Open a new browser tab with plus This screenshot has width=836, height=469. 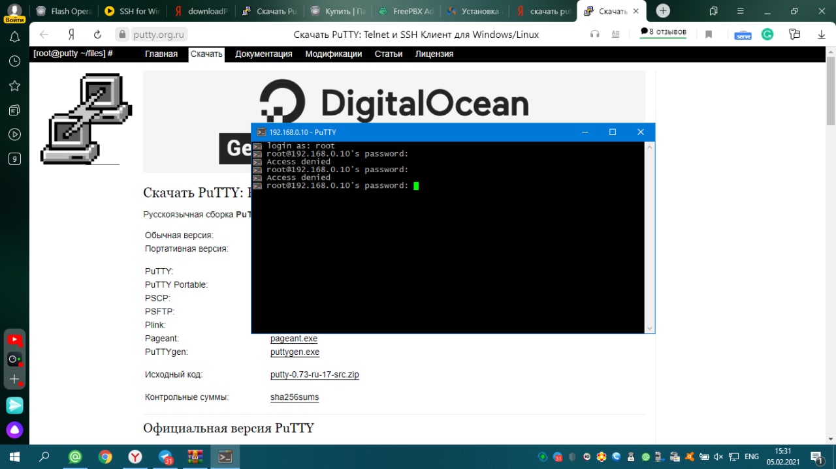click(x=663, y=11)
